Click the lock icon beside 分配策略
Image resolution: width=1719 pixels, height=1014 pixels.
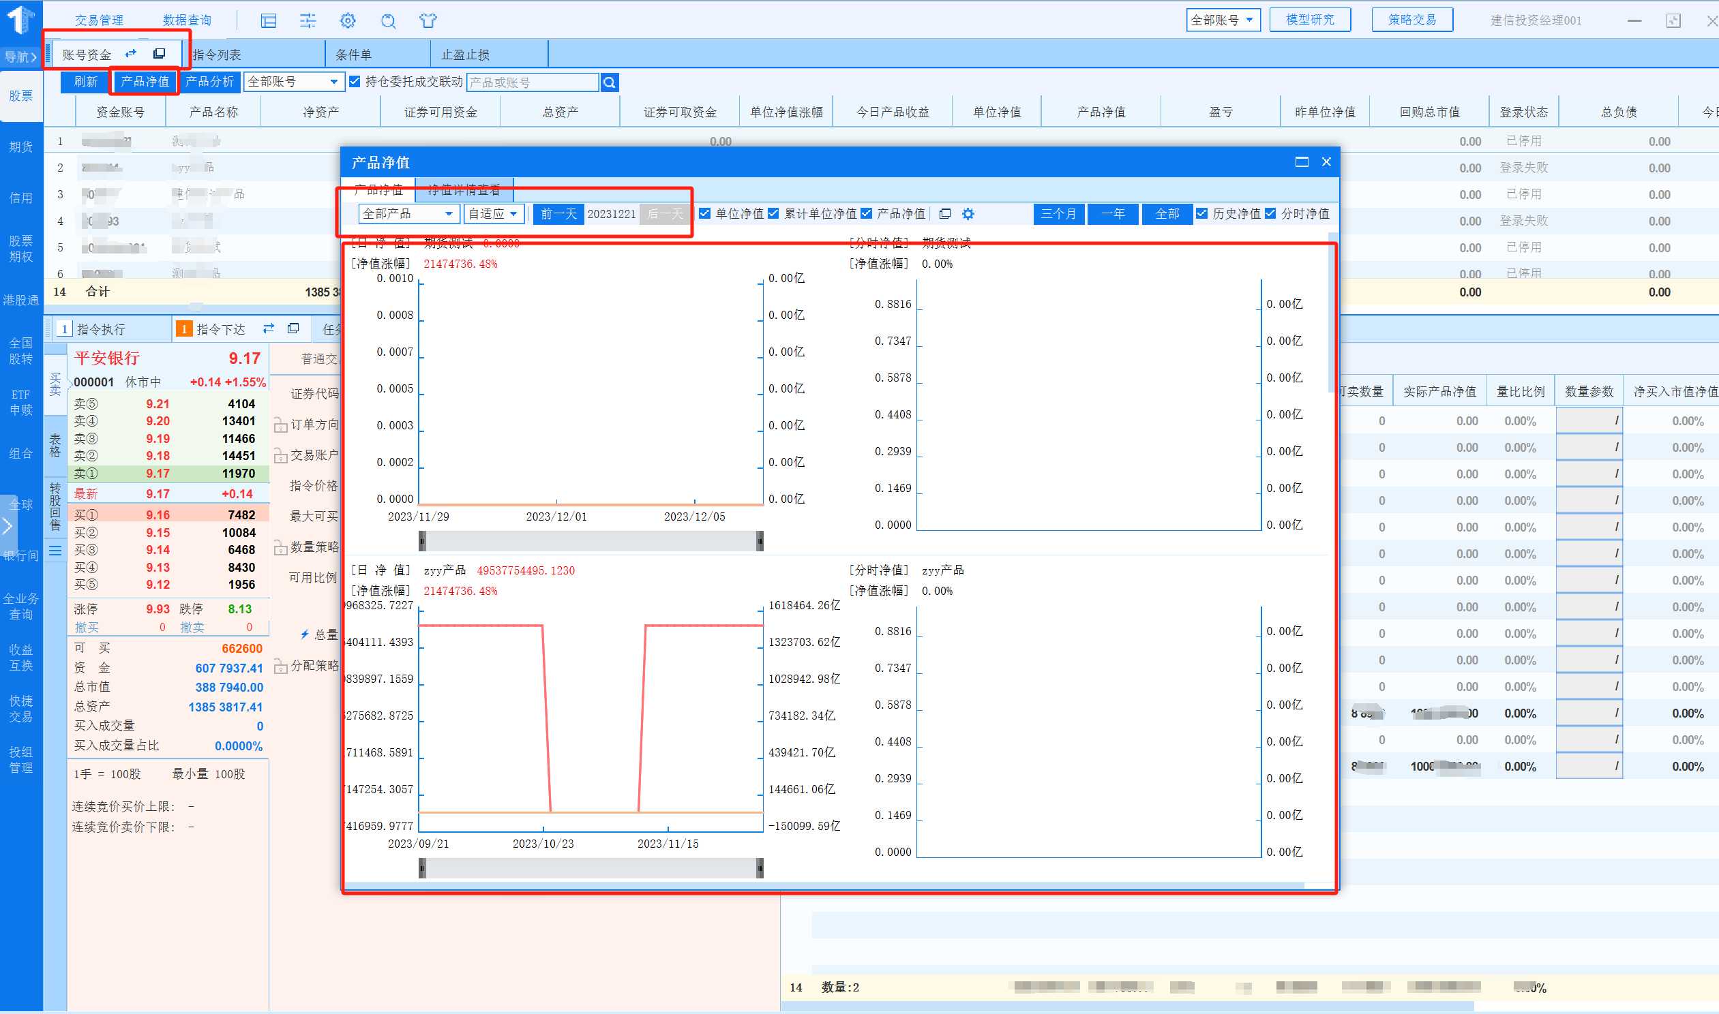[x=280, y=666]
